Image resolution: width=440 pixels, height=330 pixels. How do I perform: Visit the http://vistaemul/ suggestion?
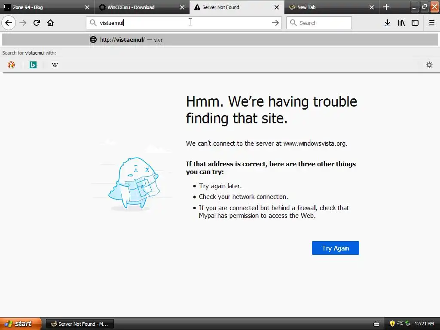(220, 40)
